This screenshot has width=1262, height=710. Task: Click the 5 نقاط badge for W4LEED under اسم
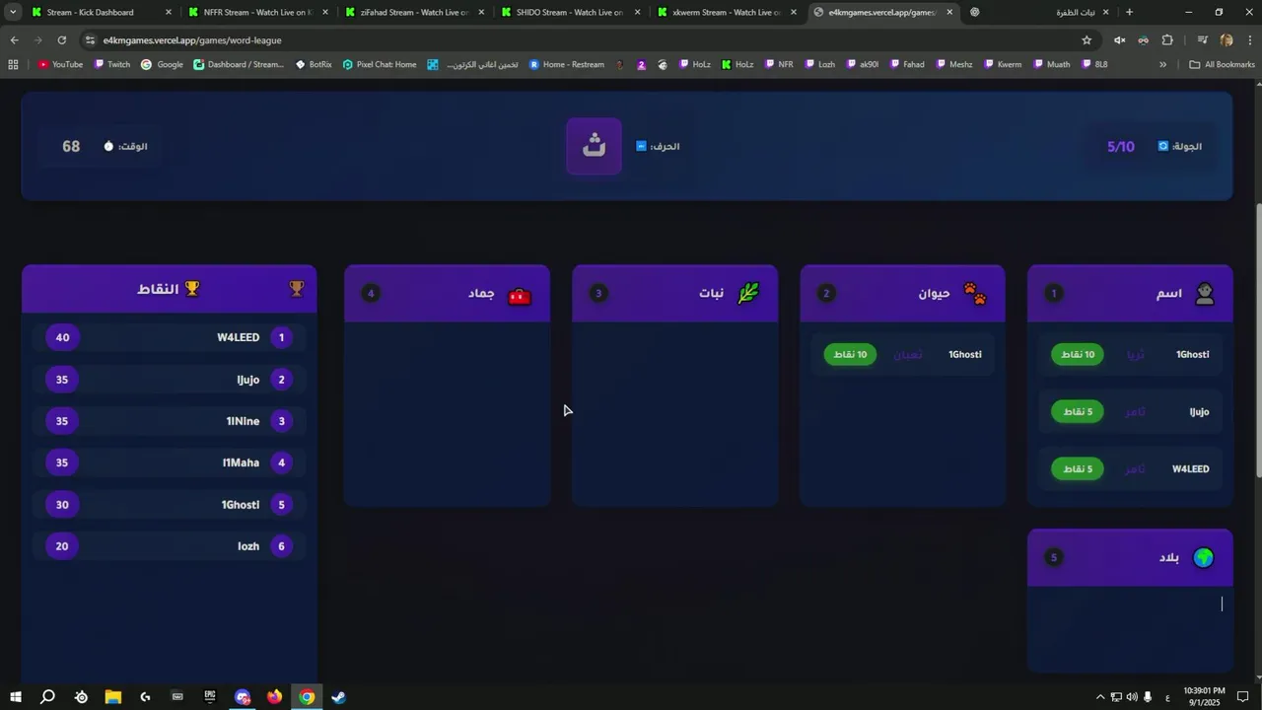[x=1078, y=469]
